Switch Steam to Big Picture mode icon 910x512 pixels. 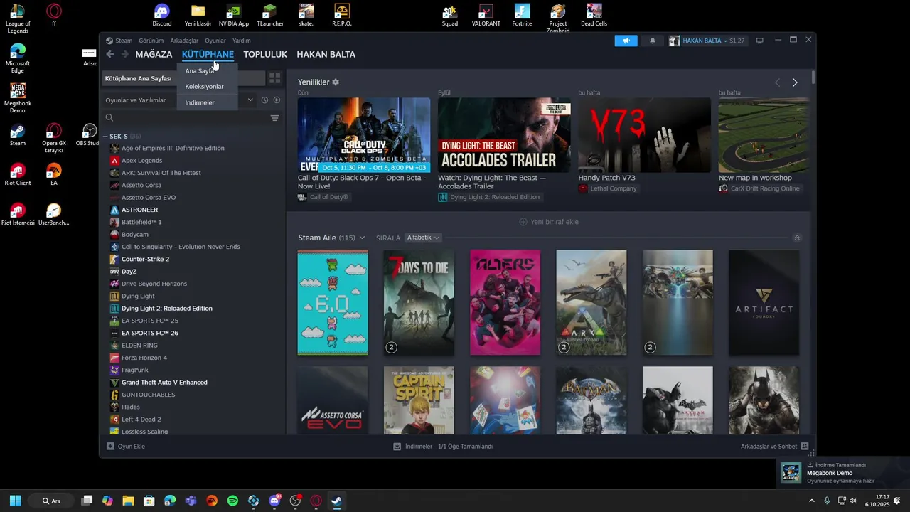point(759,41)
